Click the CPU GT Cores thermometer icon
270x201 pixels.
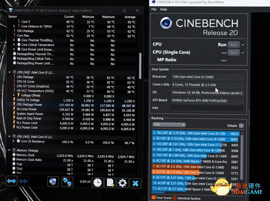14,86
